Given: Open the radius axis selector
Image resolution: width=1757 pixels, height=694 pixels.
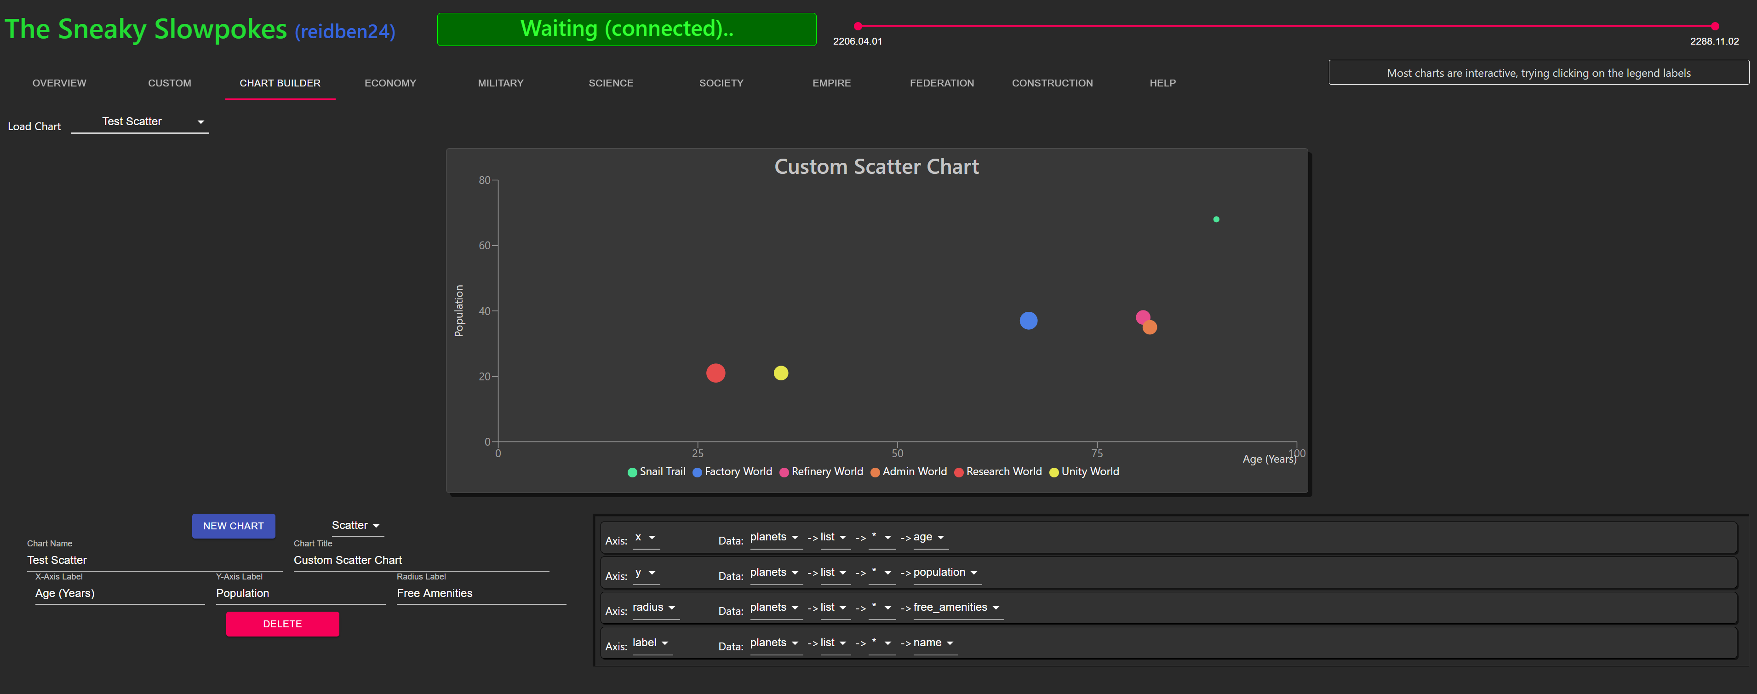Looking at the screenshot, I should 653,608.
